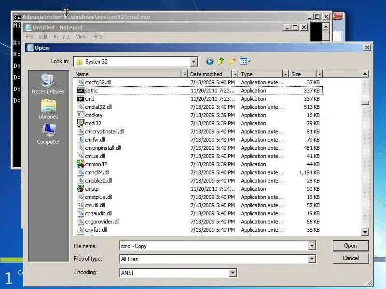Maximize the Notepad window
The height and width of the screenshot is (289, 386).
[295, 27]
